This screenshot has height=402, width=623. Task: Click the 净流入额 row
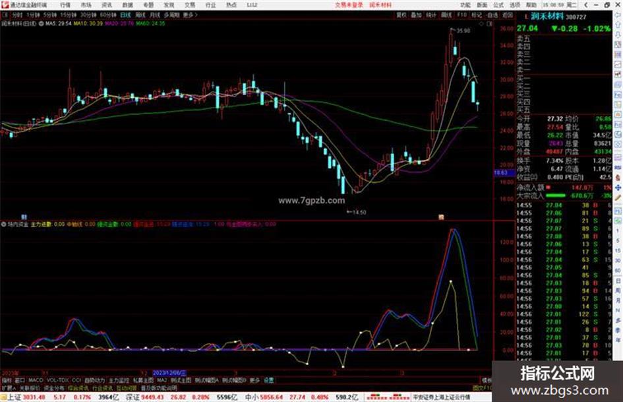point(564,187)
